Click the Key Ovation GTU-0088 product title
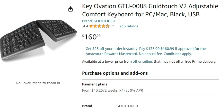Viewport: 219px width, 110px height. click(150, 10)
